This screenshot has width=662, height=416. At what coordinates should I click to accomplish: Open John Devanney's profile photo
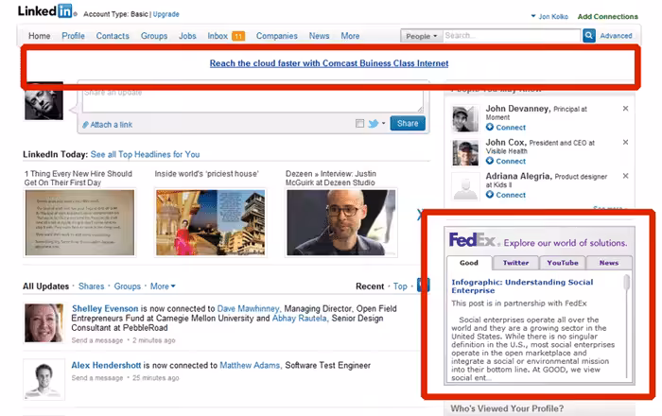tap(465, 119)
